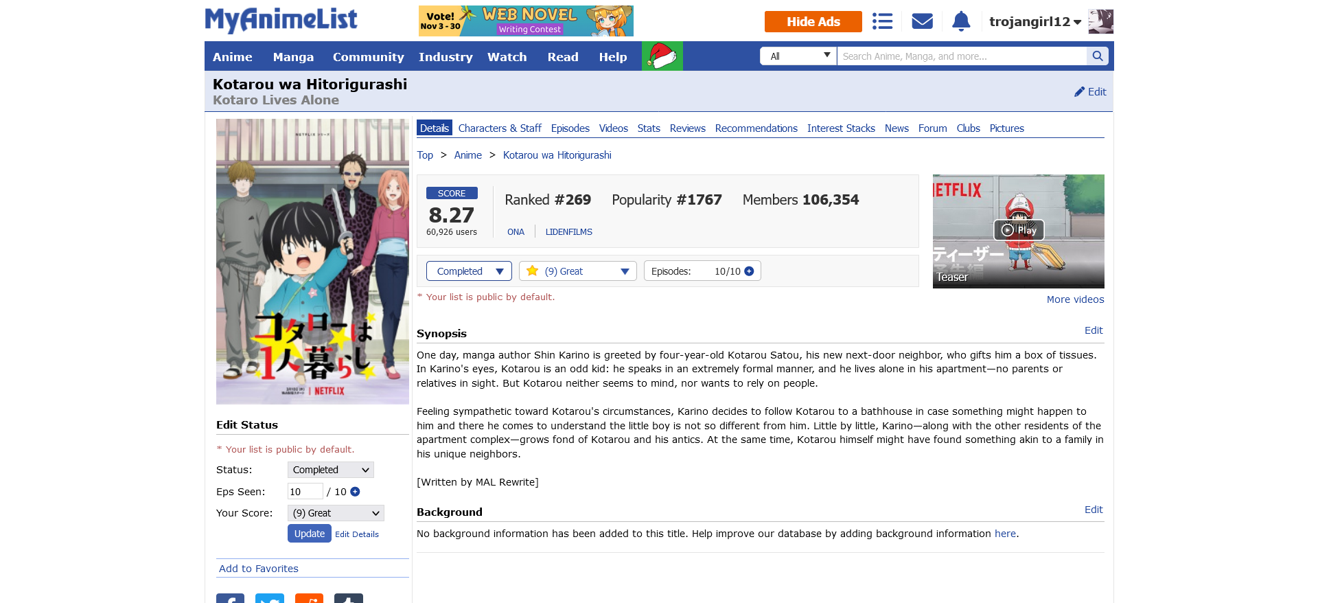Click the Hide Ads button
Viewport: 1318px width, 603px height.
tap(813, 21)
